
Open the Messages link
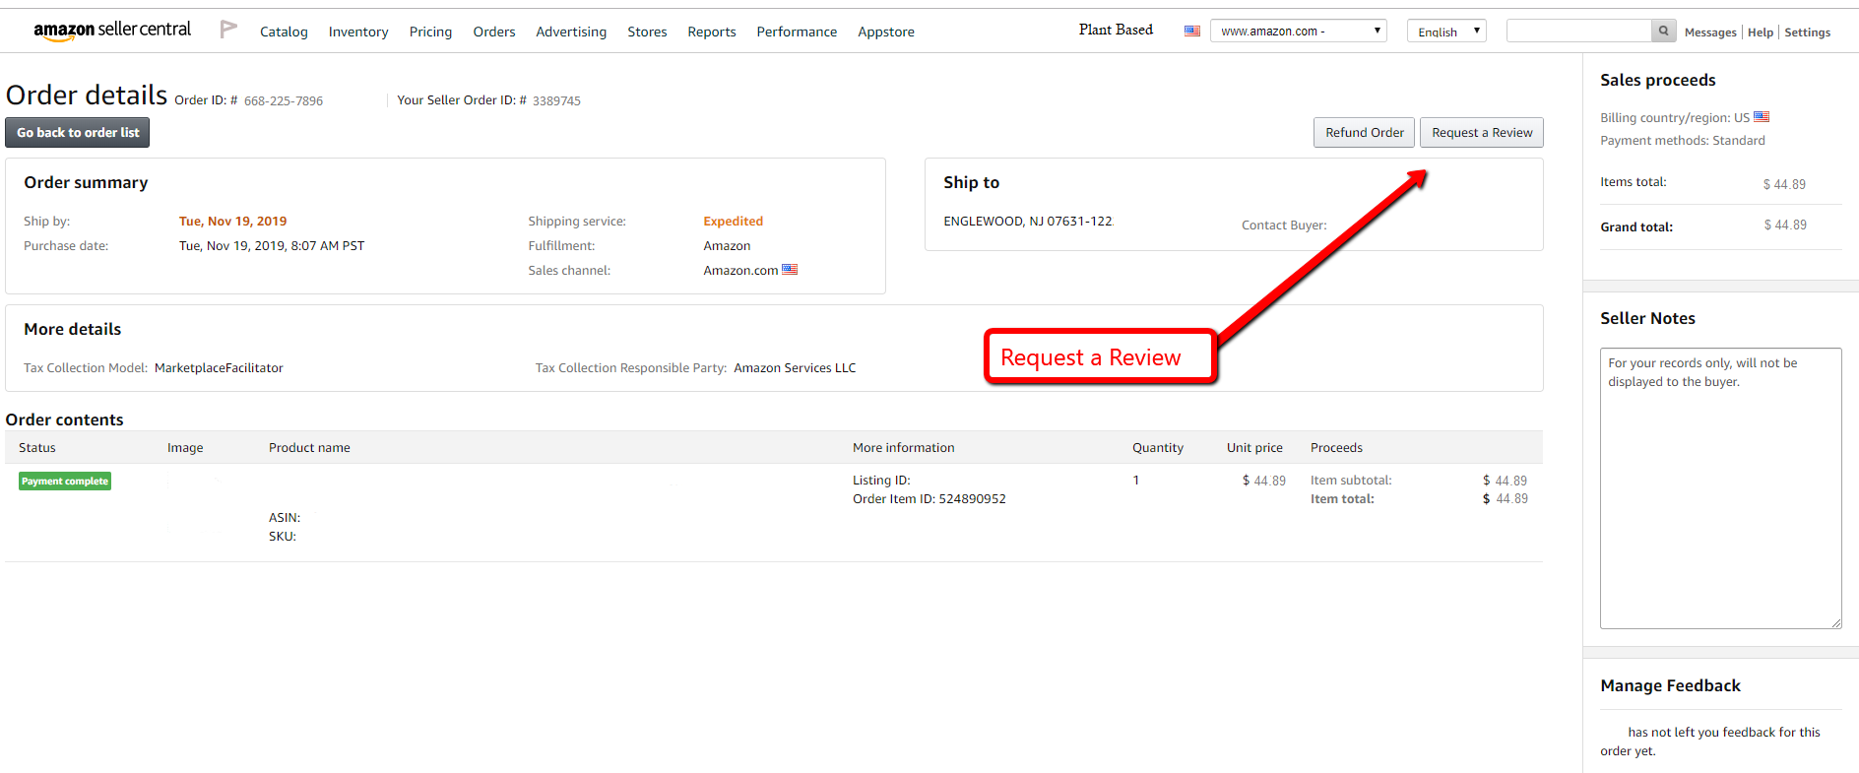(1710, 32)
